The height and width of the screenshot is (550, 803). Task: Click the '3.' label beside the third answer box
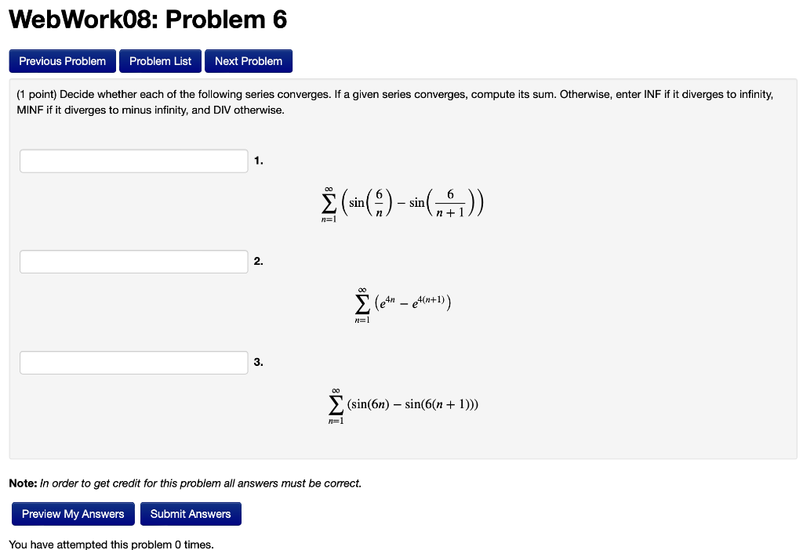tap(259, 362)
